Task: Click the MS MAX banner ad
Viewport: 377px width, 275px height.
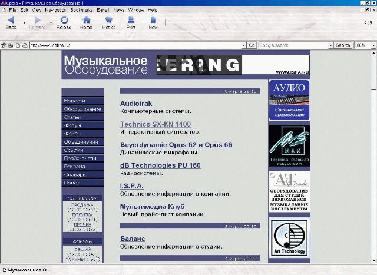Action: tap(289, 146)
